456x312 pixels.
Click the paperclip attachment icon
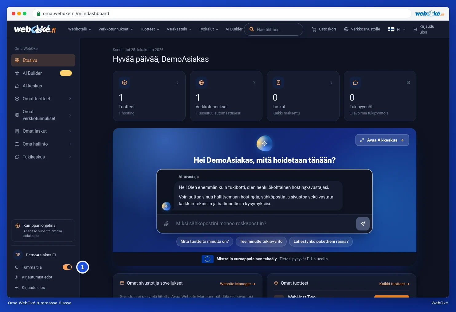point(166,224)
